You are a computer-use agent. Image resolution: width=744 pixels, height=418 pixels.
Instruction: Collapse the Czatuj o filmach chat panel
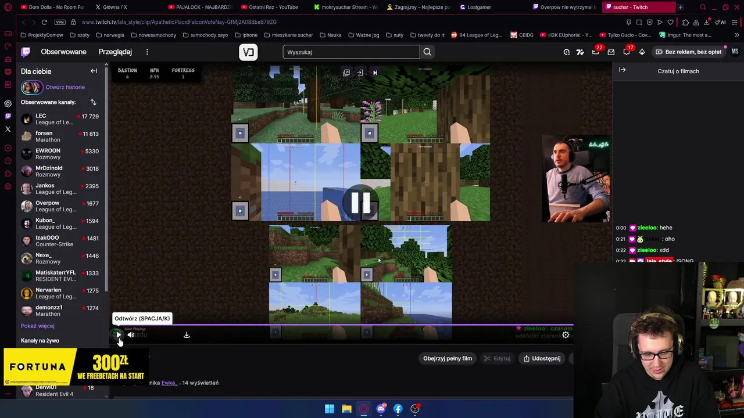coord(622,70)
